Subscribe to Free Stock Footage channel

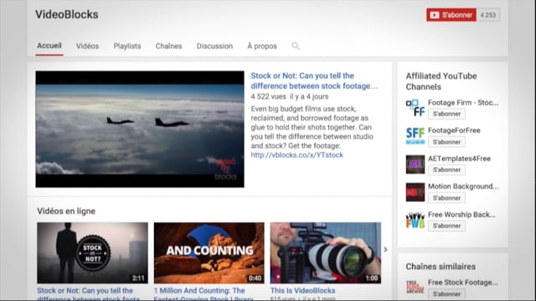pyautogui.click(x=446, y=293)
